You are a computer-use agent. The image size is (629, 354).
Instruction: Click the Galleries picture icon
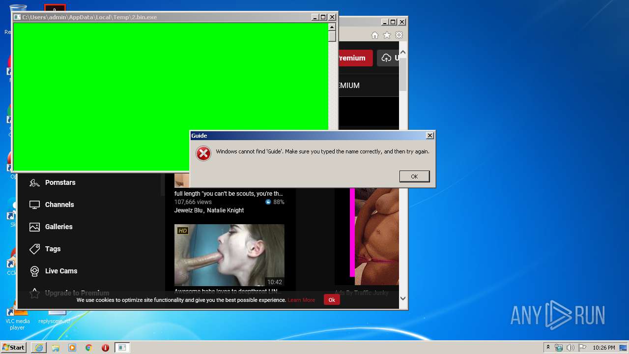coord(34,227)
